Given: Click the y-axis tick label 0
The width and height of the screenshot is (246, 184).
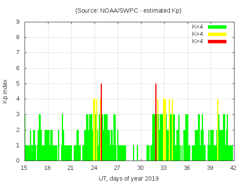Looking at the screenshot, I should (x=18, y=161).
